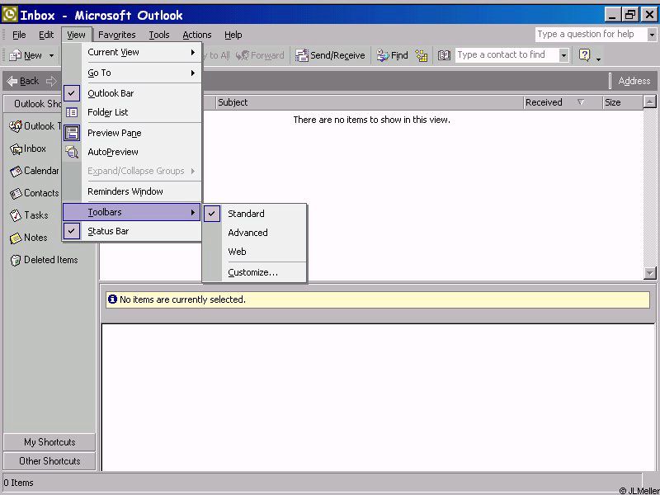The height and width of the screenshot is (495, 660).
Task: Choose Customize... in the Toolbars submenu
Action: pyautogui.click(x=252, y=272)
